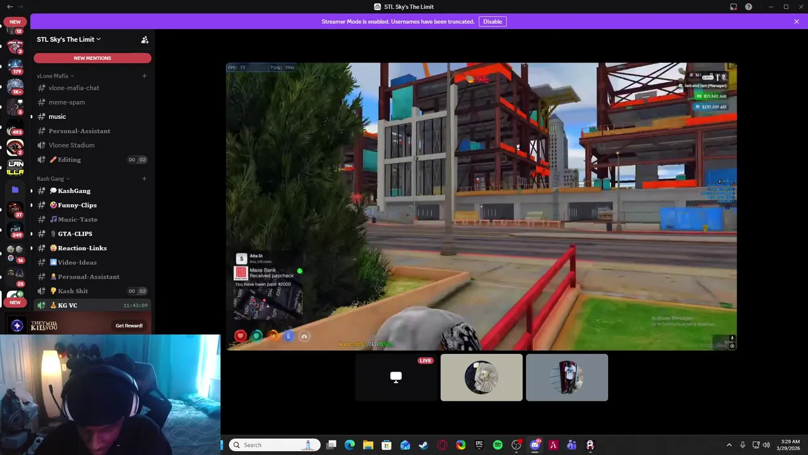Go back using the back arrow
Viewport: 808px width, 455px height.
pyautogui.click(x=9, y=6)
